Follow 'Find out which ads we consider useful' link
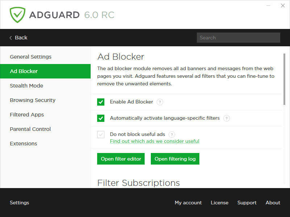Screen dimensions: 290x217 click(x=154, y=141)
